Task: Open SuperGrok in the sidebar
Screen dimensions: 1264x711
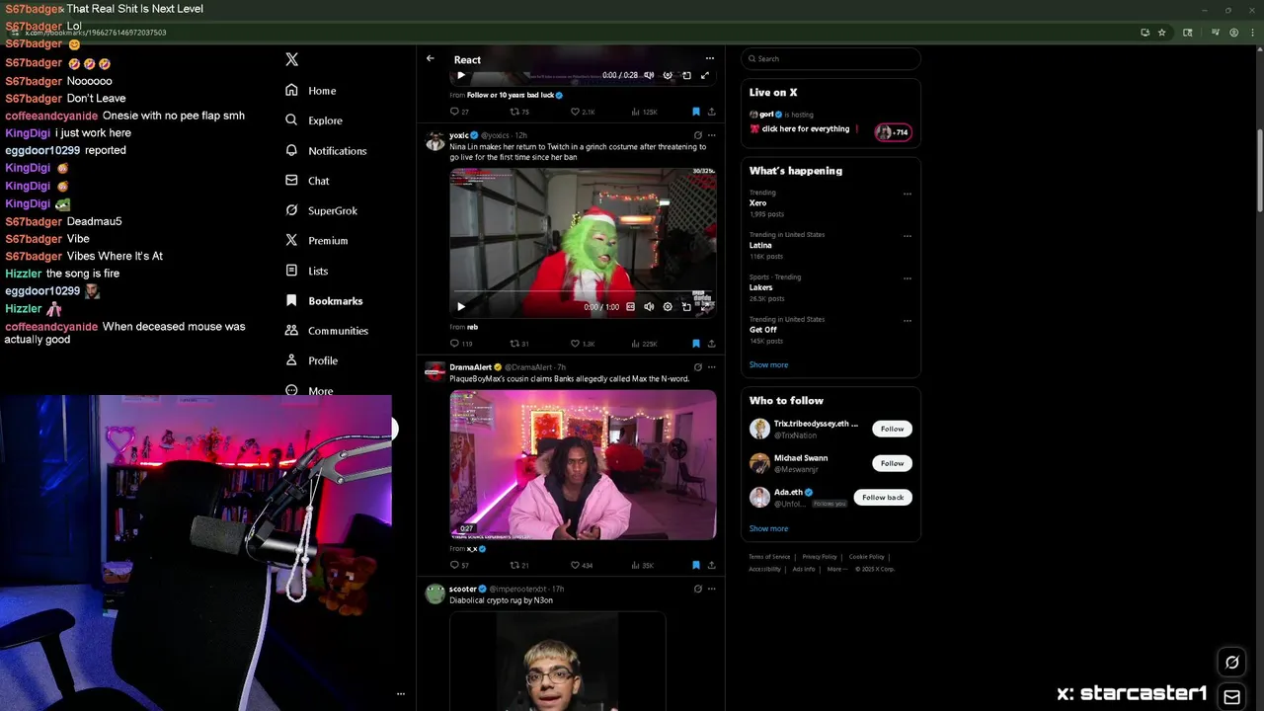Action: click(321, 210)
